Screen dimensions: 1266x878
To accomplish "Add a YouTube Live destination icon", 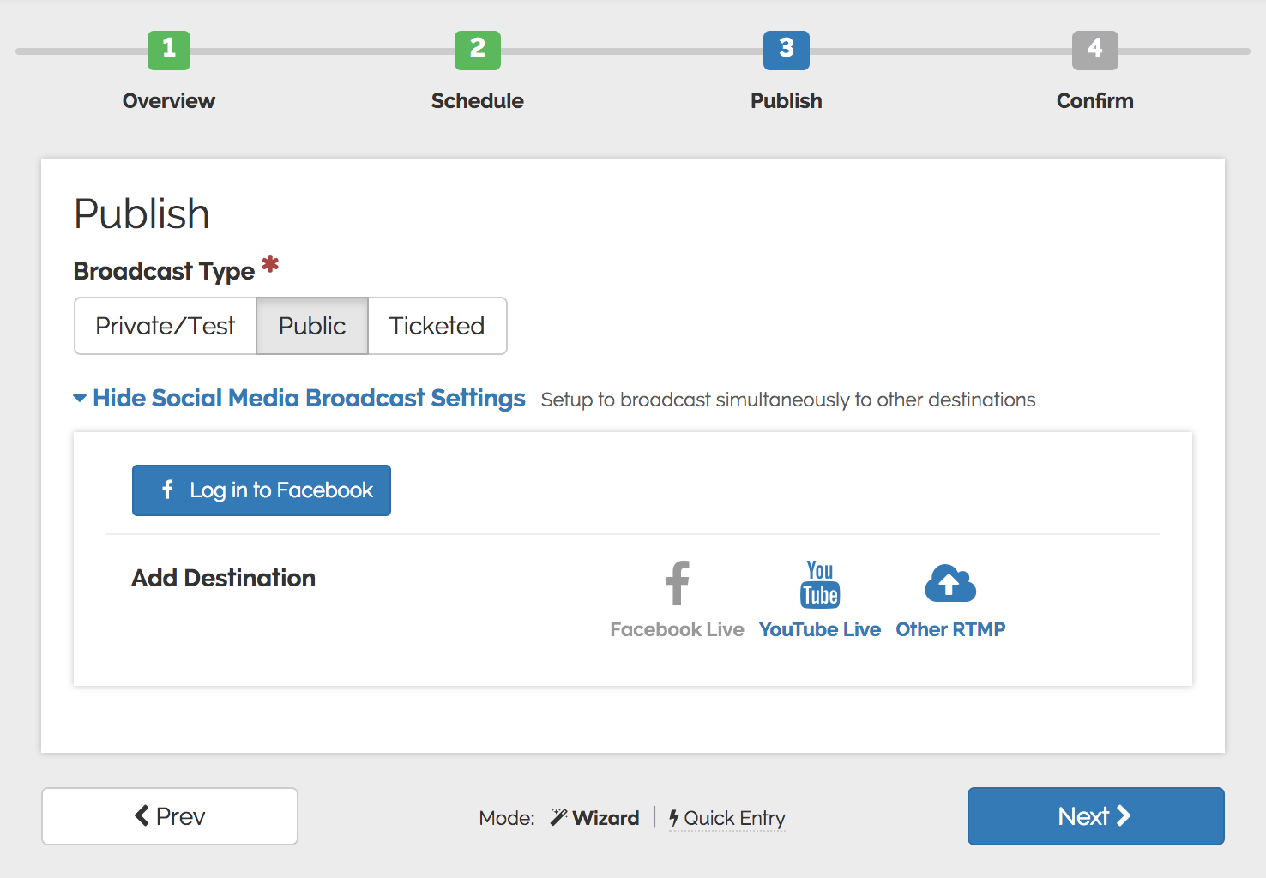I will [819, 584].
